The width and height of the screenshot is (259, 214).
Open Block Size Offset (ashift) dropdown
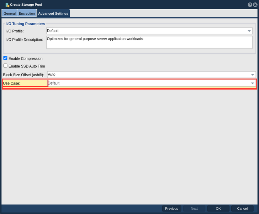pos(152,75)
